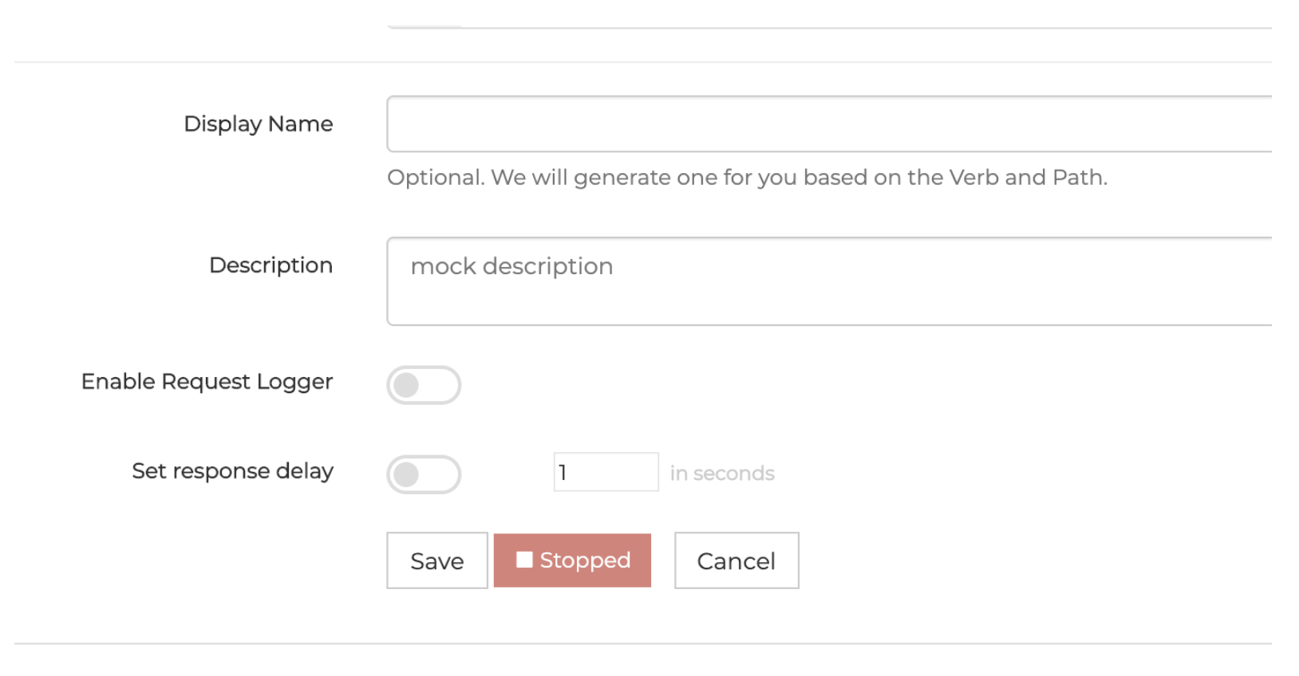Turn on the Set response delay switch
The height and width of the screenshot is (676, 1299).
pos(424,474)
